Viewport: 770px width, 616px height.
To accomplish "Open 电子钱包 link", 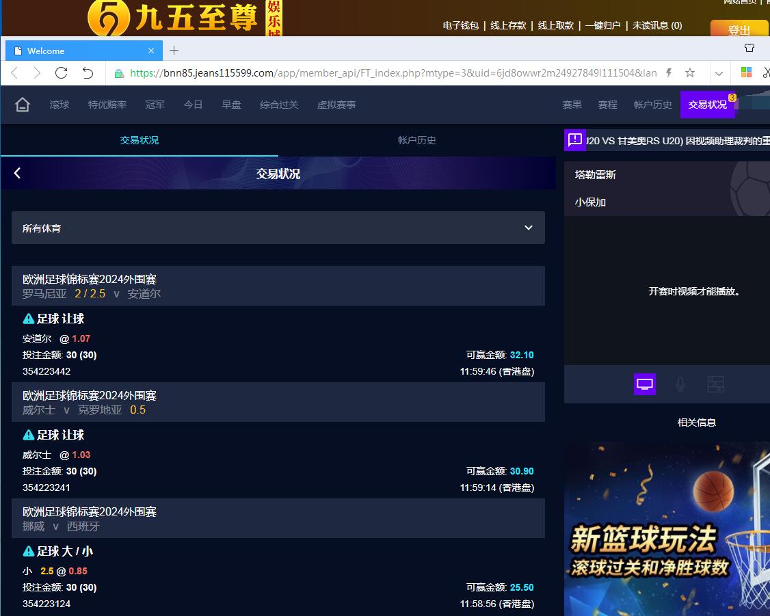I will click(x=461, y=25).
